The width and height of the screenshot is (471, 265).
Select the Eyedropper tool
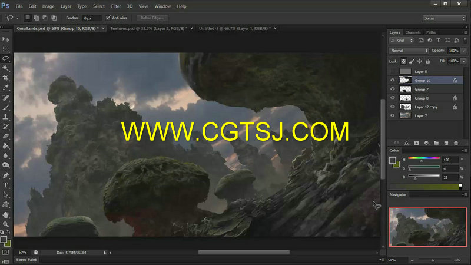[x=5, y=87]
